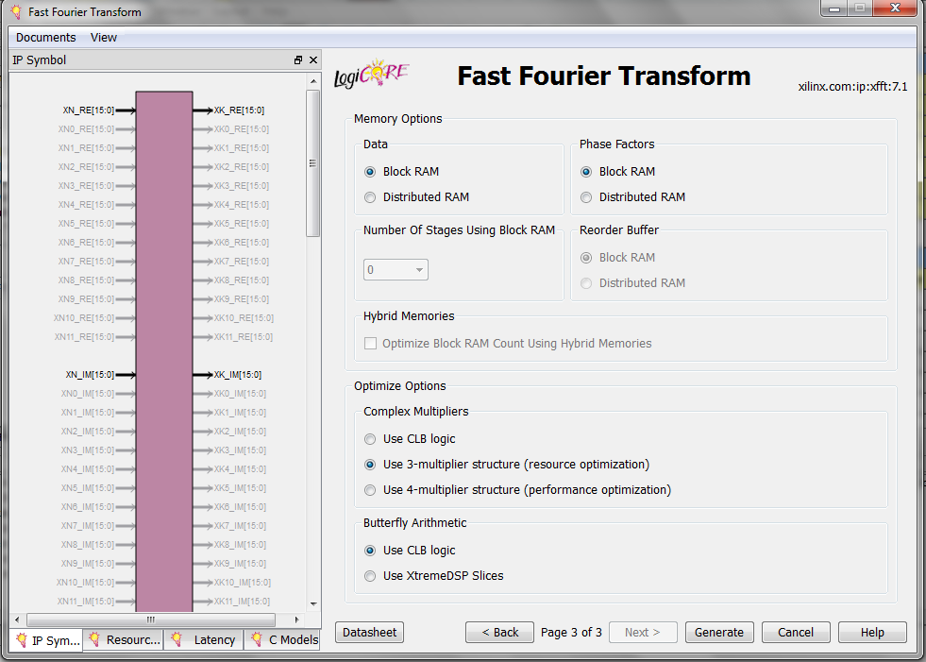Click the Fast Fourier Transform title bar icon

click(15, 12)
